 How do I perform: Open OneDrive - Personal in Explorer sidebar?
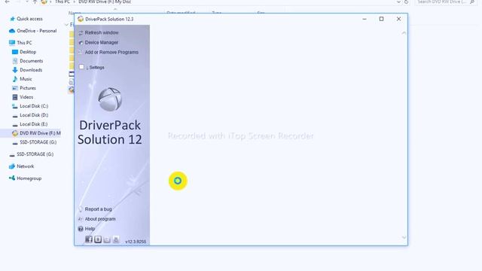(36, 31)
